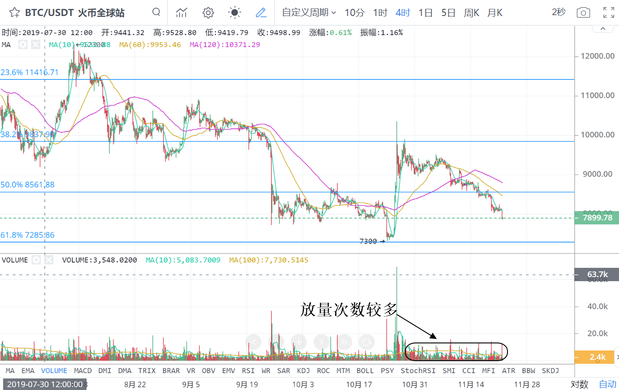The image size is (619, 390).
Task: Toggle 自动 auto scale
Action: click(x=607, y=384)
